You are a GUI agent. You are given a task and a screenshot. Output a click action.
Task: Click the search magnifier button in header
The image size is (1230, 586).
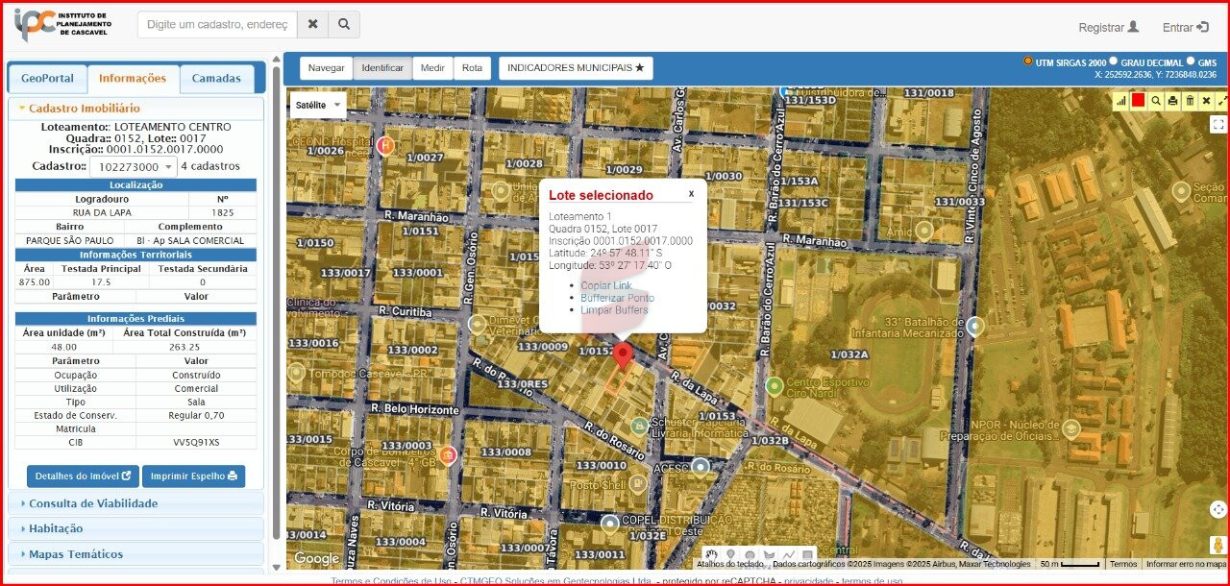pyautogui.click(x=344, y=25)
